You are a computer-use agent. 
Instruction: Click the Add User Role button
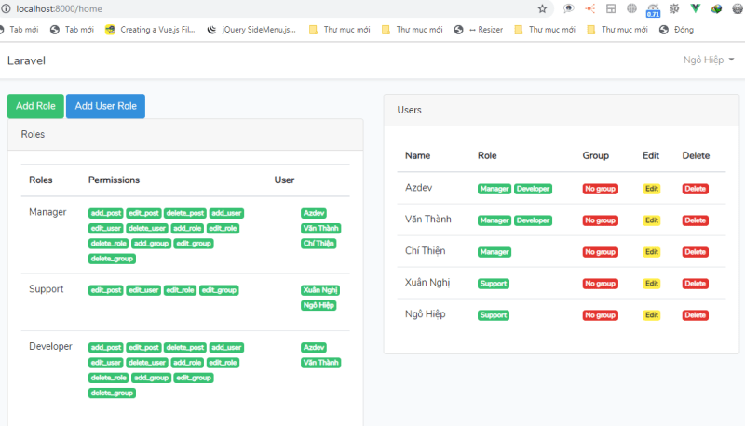(105, 106)
